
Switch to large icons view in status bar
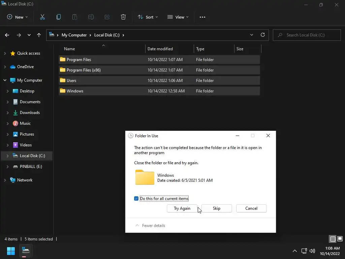(x=340, y=239)
